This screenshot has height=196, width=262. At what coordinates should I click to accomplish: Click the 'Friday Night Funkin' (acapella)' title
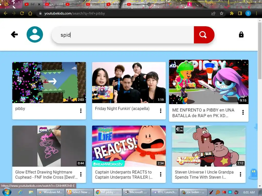[x=122, y=109]
